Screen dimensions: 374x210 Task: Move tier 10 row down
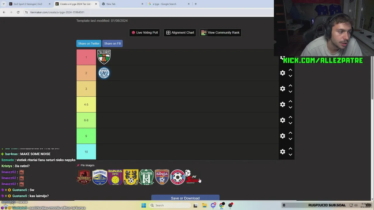click(290, 155)
